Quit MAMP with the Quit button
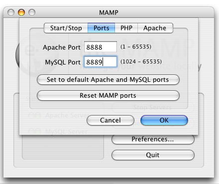Screen dimensions: 219x184 pyautogui.click(x=153, y=155)
